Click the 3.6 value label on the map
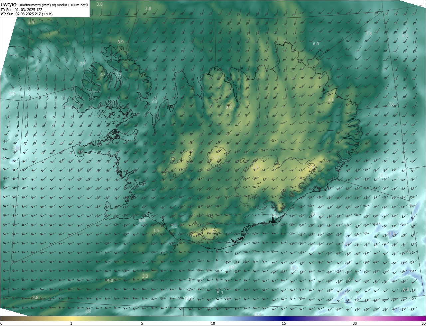 point(156,231)
